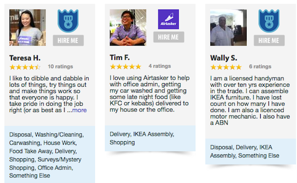Expand Teresa's bio with the more link
This screenshot has width=297, height=183.
pyautogui.click(x=80, y=110)
